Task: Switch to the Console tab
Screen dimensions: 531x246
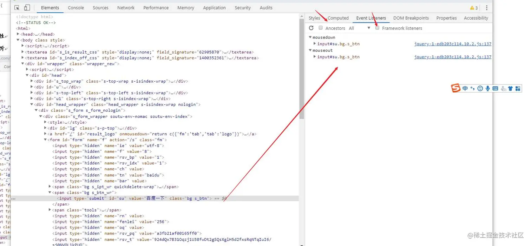Action: pyautogui.click(x=76, y=8)
